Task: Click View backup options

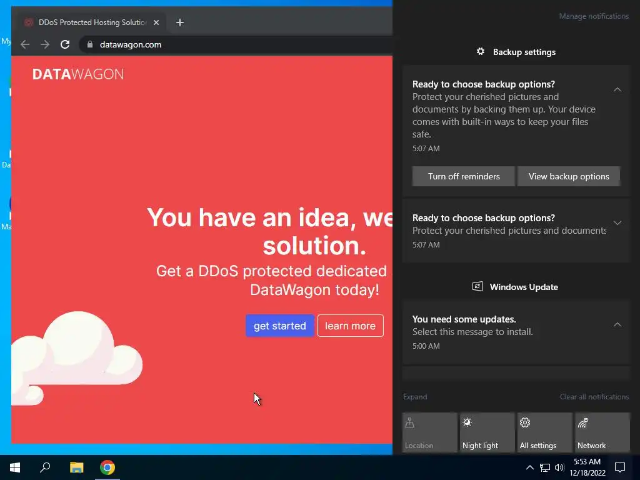Action: (569, 176)
